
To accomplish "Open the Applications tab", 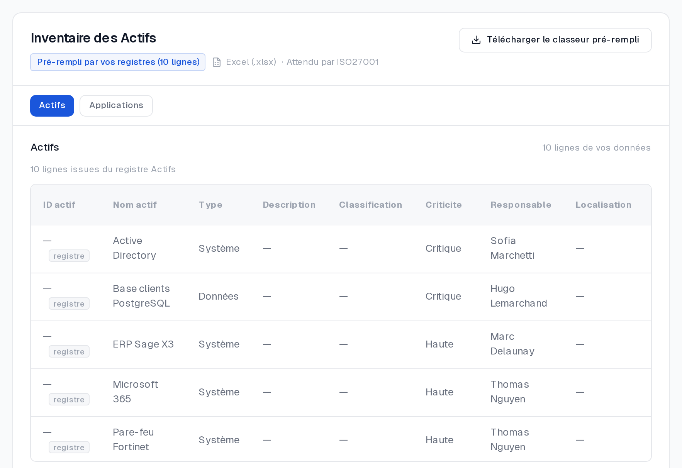I will tap(116, 106).
